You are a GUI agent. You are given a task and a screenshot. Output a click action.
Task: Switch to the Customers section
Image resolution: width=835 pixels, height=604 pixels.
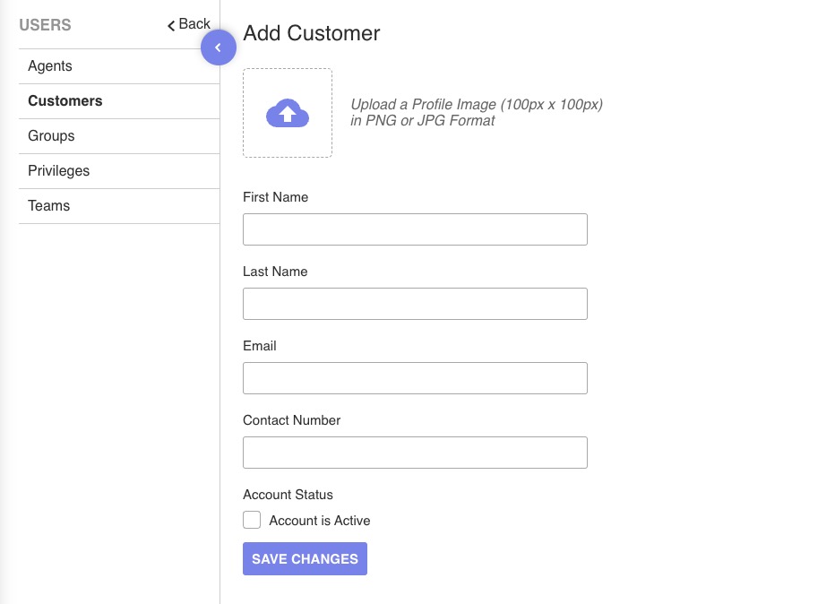pos(65,100)
